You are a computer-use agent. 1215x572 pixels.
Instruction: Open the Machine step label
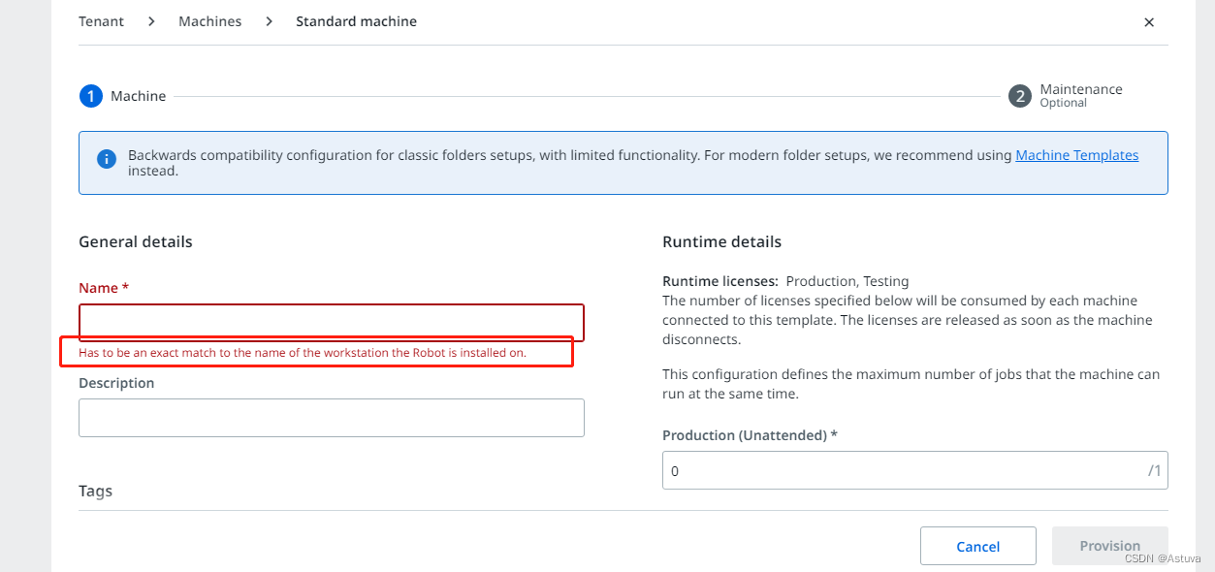(139, 96)
